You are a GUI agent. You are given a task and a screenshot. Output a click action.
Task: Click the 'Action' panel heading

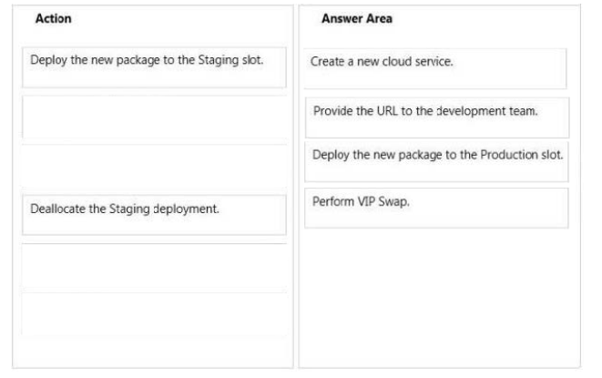[x=54, y=18]
